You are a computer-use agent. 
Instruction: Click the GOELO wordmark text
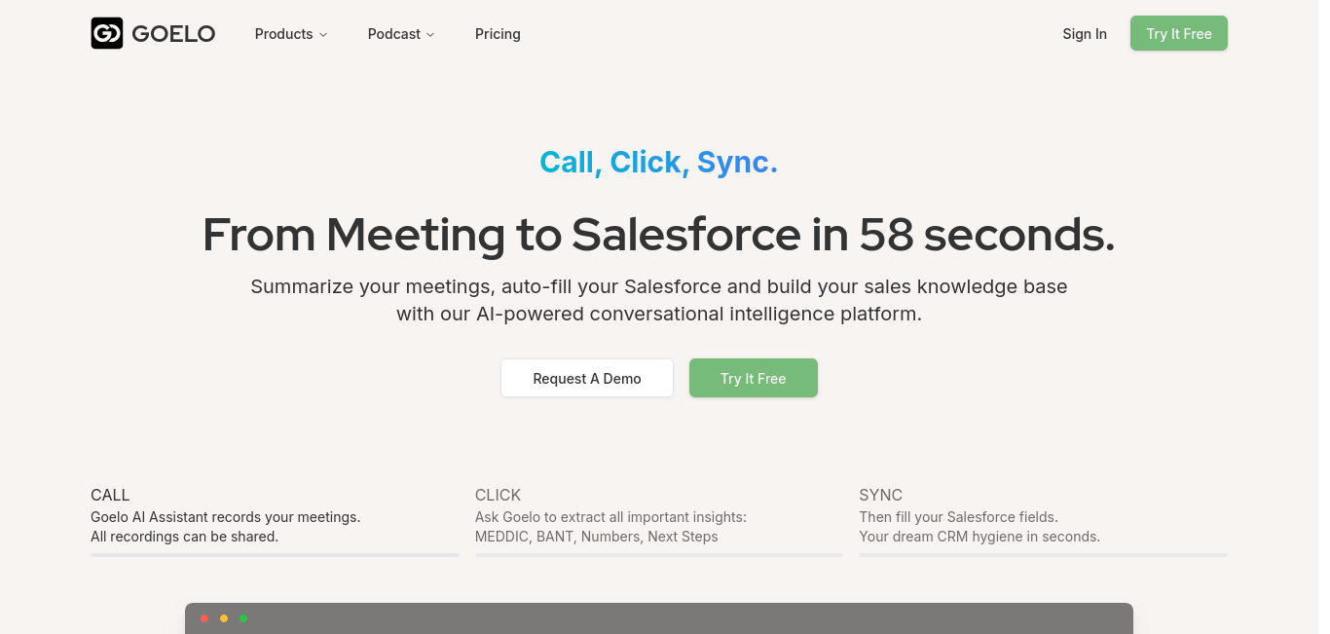coord(173,34)
